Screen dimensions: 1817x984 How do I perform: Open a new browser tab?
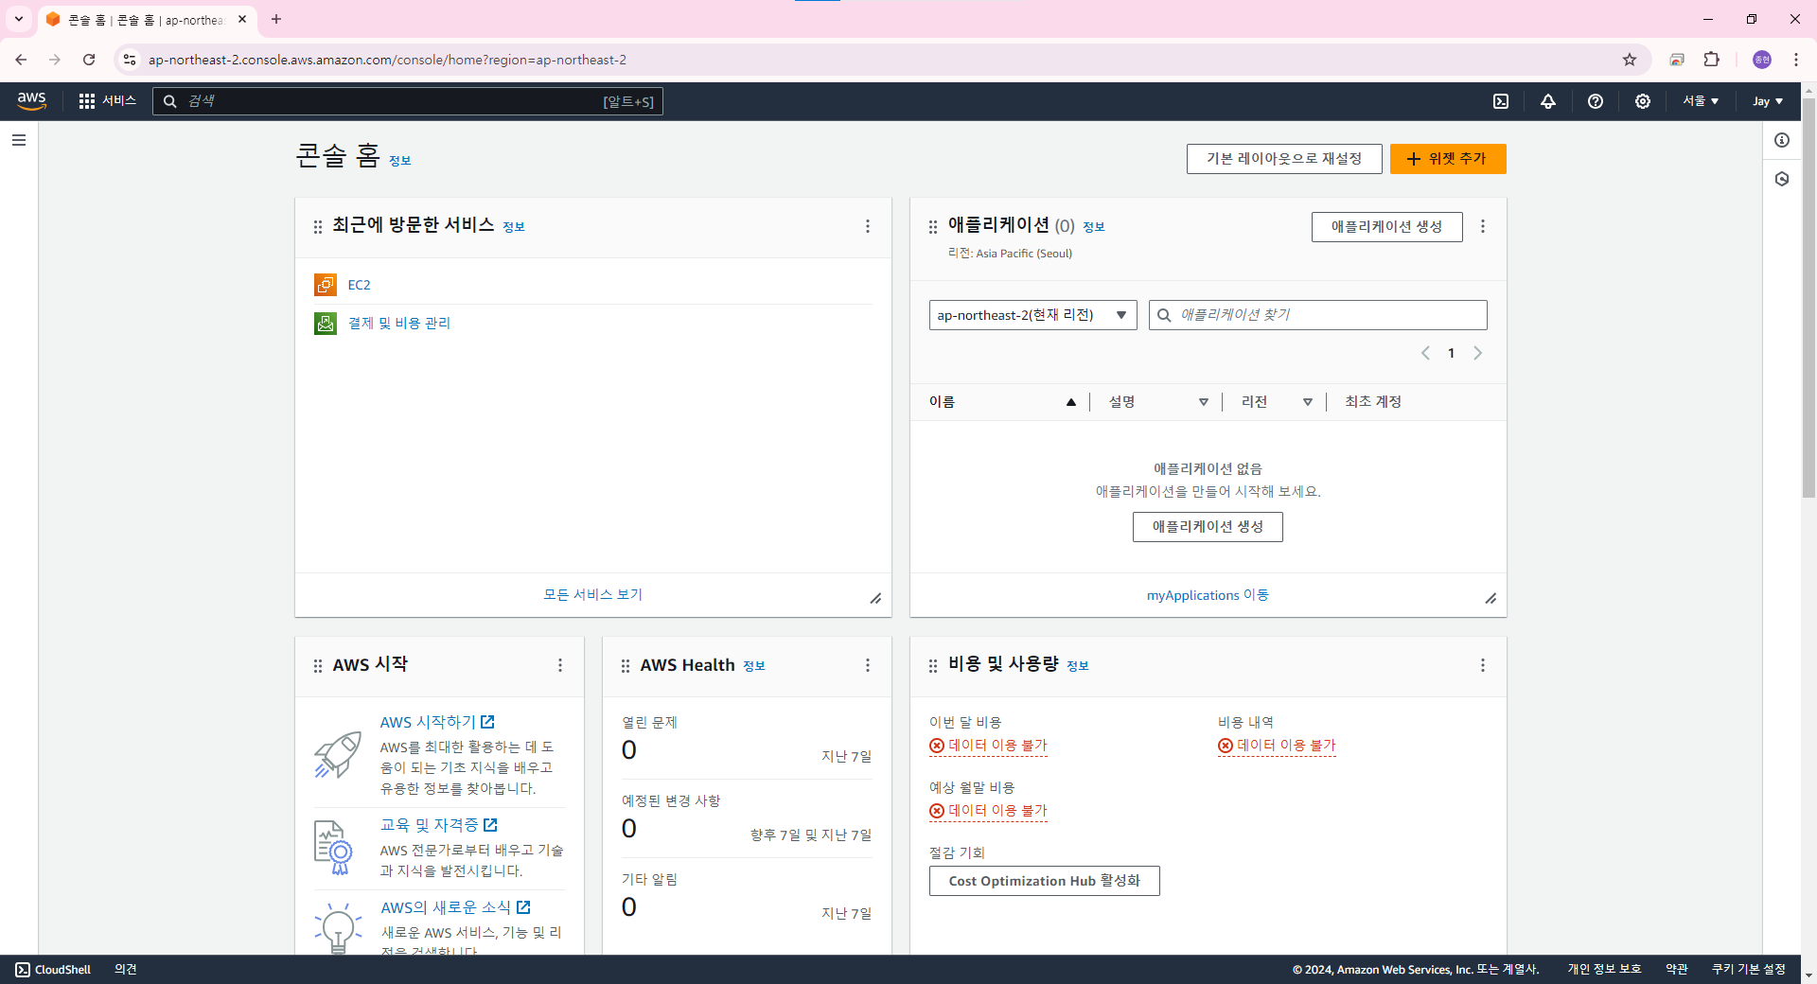[276, 19]
